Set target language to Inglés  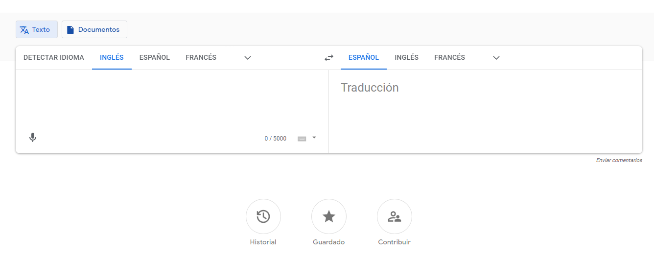click(406, 57)
